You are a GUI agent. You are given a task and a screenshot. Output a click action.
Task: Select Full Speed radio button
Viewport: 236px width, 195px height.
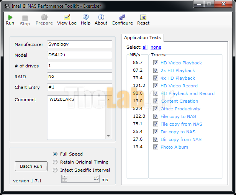(55, 154)
